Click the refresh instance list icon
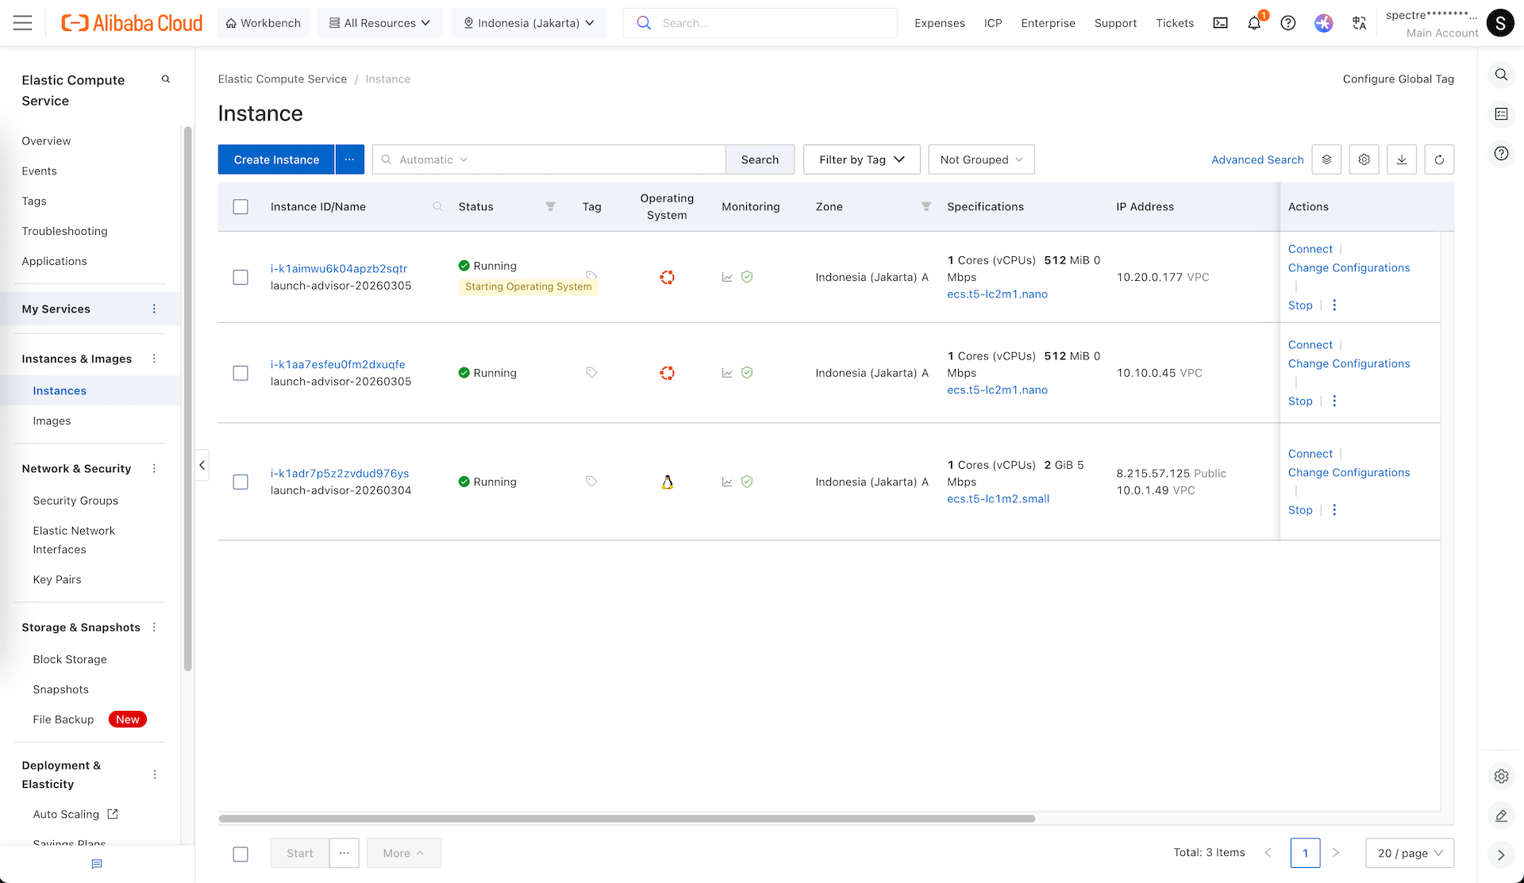 click(1439, 159)
